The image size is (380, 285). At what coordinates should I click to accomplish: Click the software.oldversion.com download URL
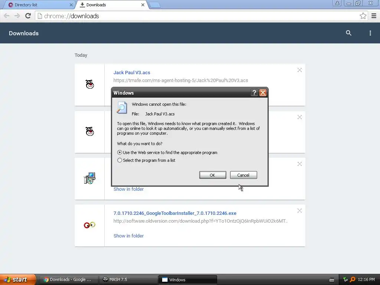point(201,221)
